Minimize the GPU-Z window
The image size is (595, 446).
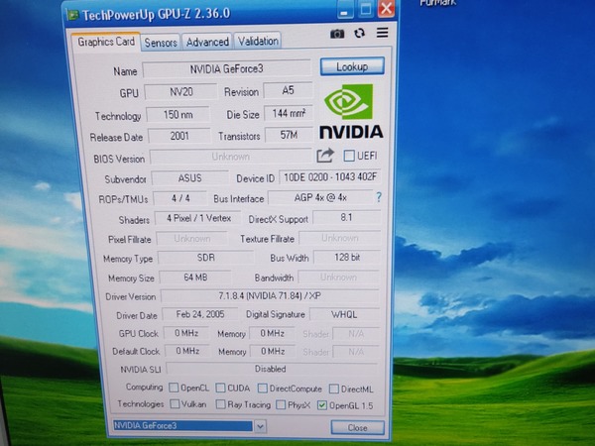pyautogui.click(x=344, y=10)
